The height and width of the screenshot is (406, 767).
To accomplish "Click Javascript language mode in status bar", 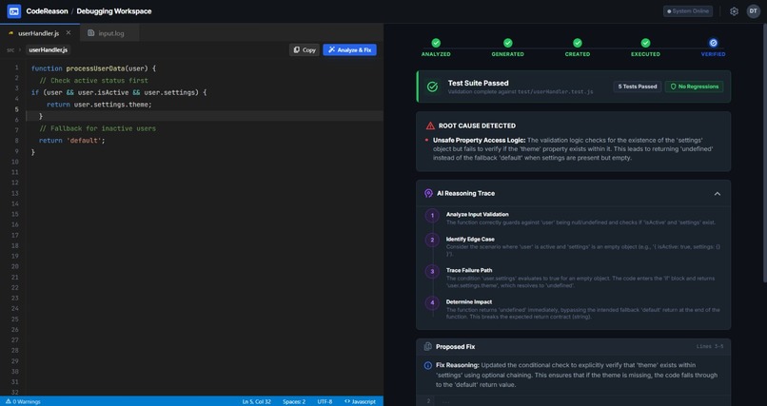I will pyautogui.click(x=360, y=401).
